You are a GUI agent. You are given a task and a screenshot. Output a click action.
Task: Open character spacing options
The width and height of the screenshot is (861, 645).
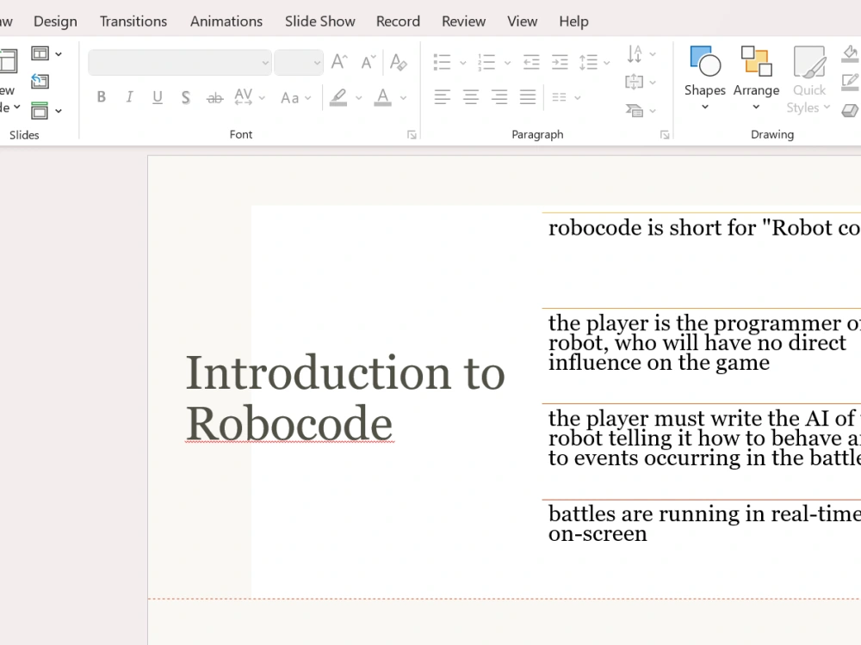tap(250, 97)
